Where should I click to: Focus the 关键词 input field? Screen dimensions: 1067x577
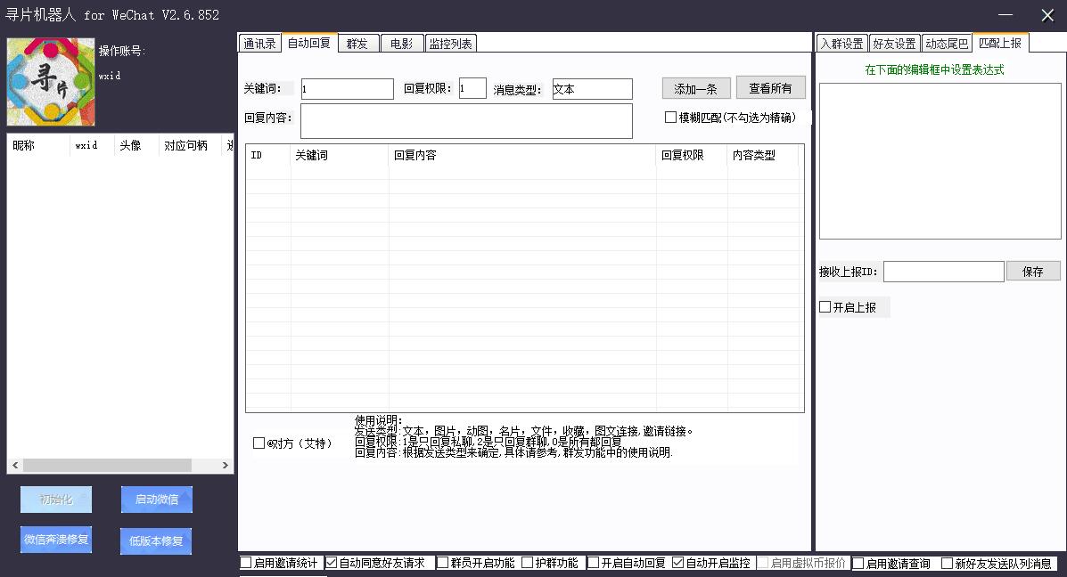[347, 89]
